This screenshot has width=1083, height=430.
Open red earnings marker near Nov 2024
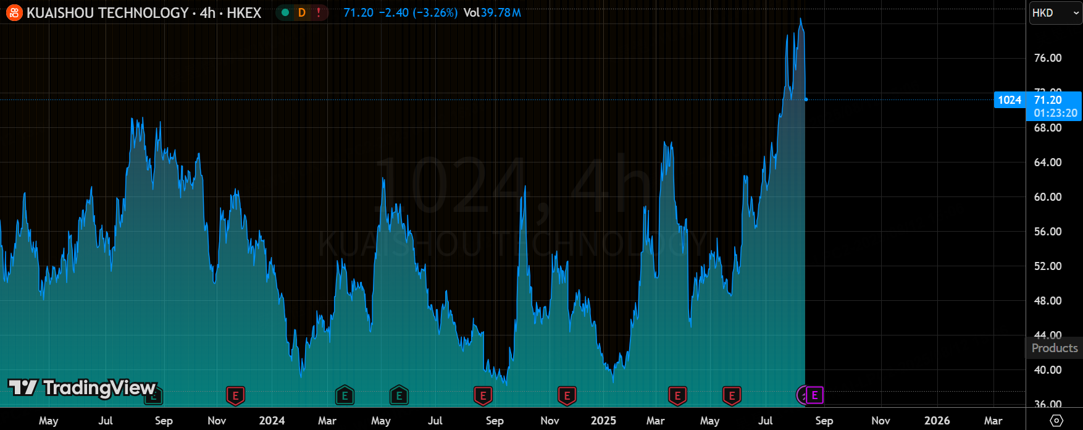[567, 395]
